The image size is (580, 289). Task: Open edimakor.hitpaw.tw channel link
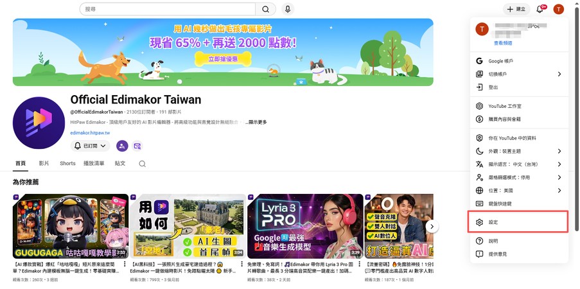pyautogui.click(x=90, y=133)
